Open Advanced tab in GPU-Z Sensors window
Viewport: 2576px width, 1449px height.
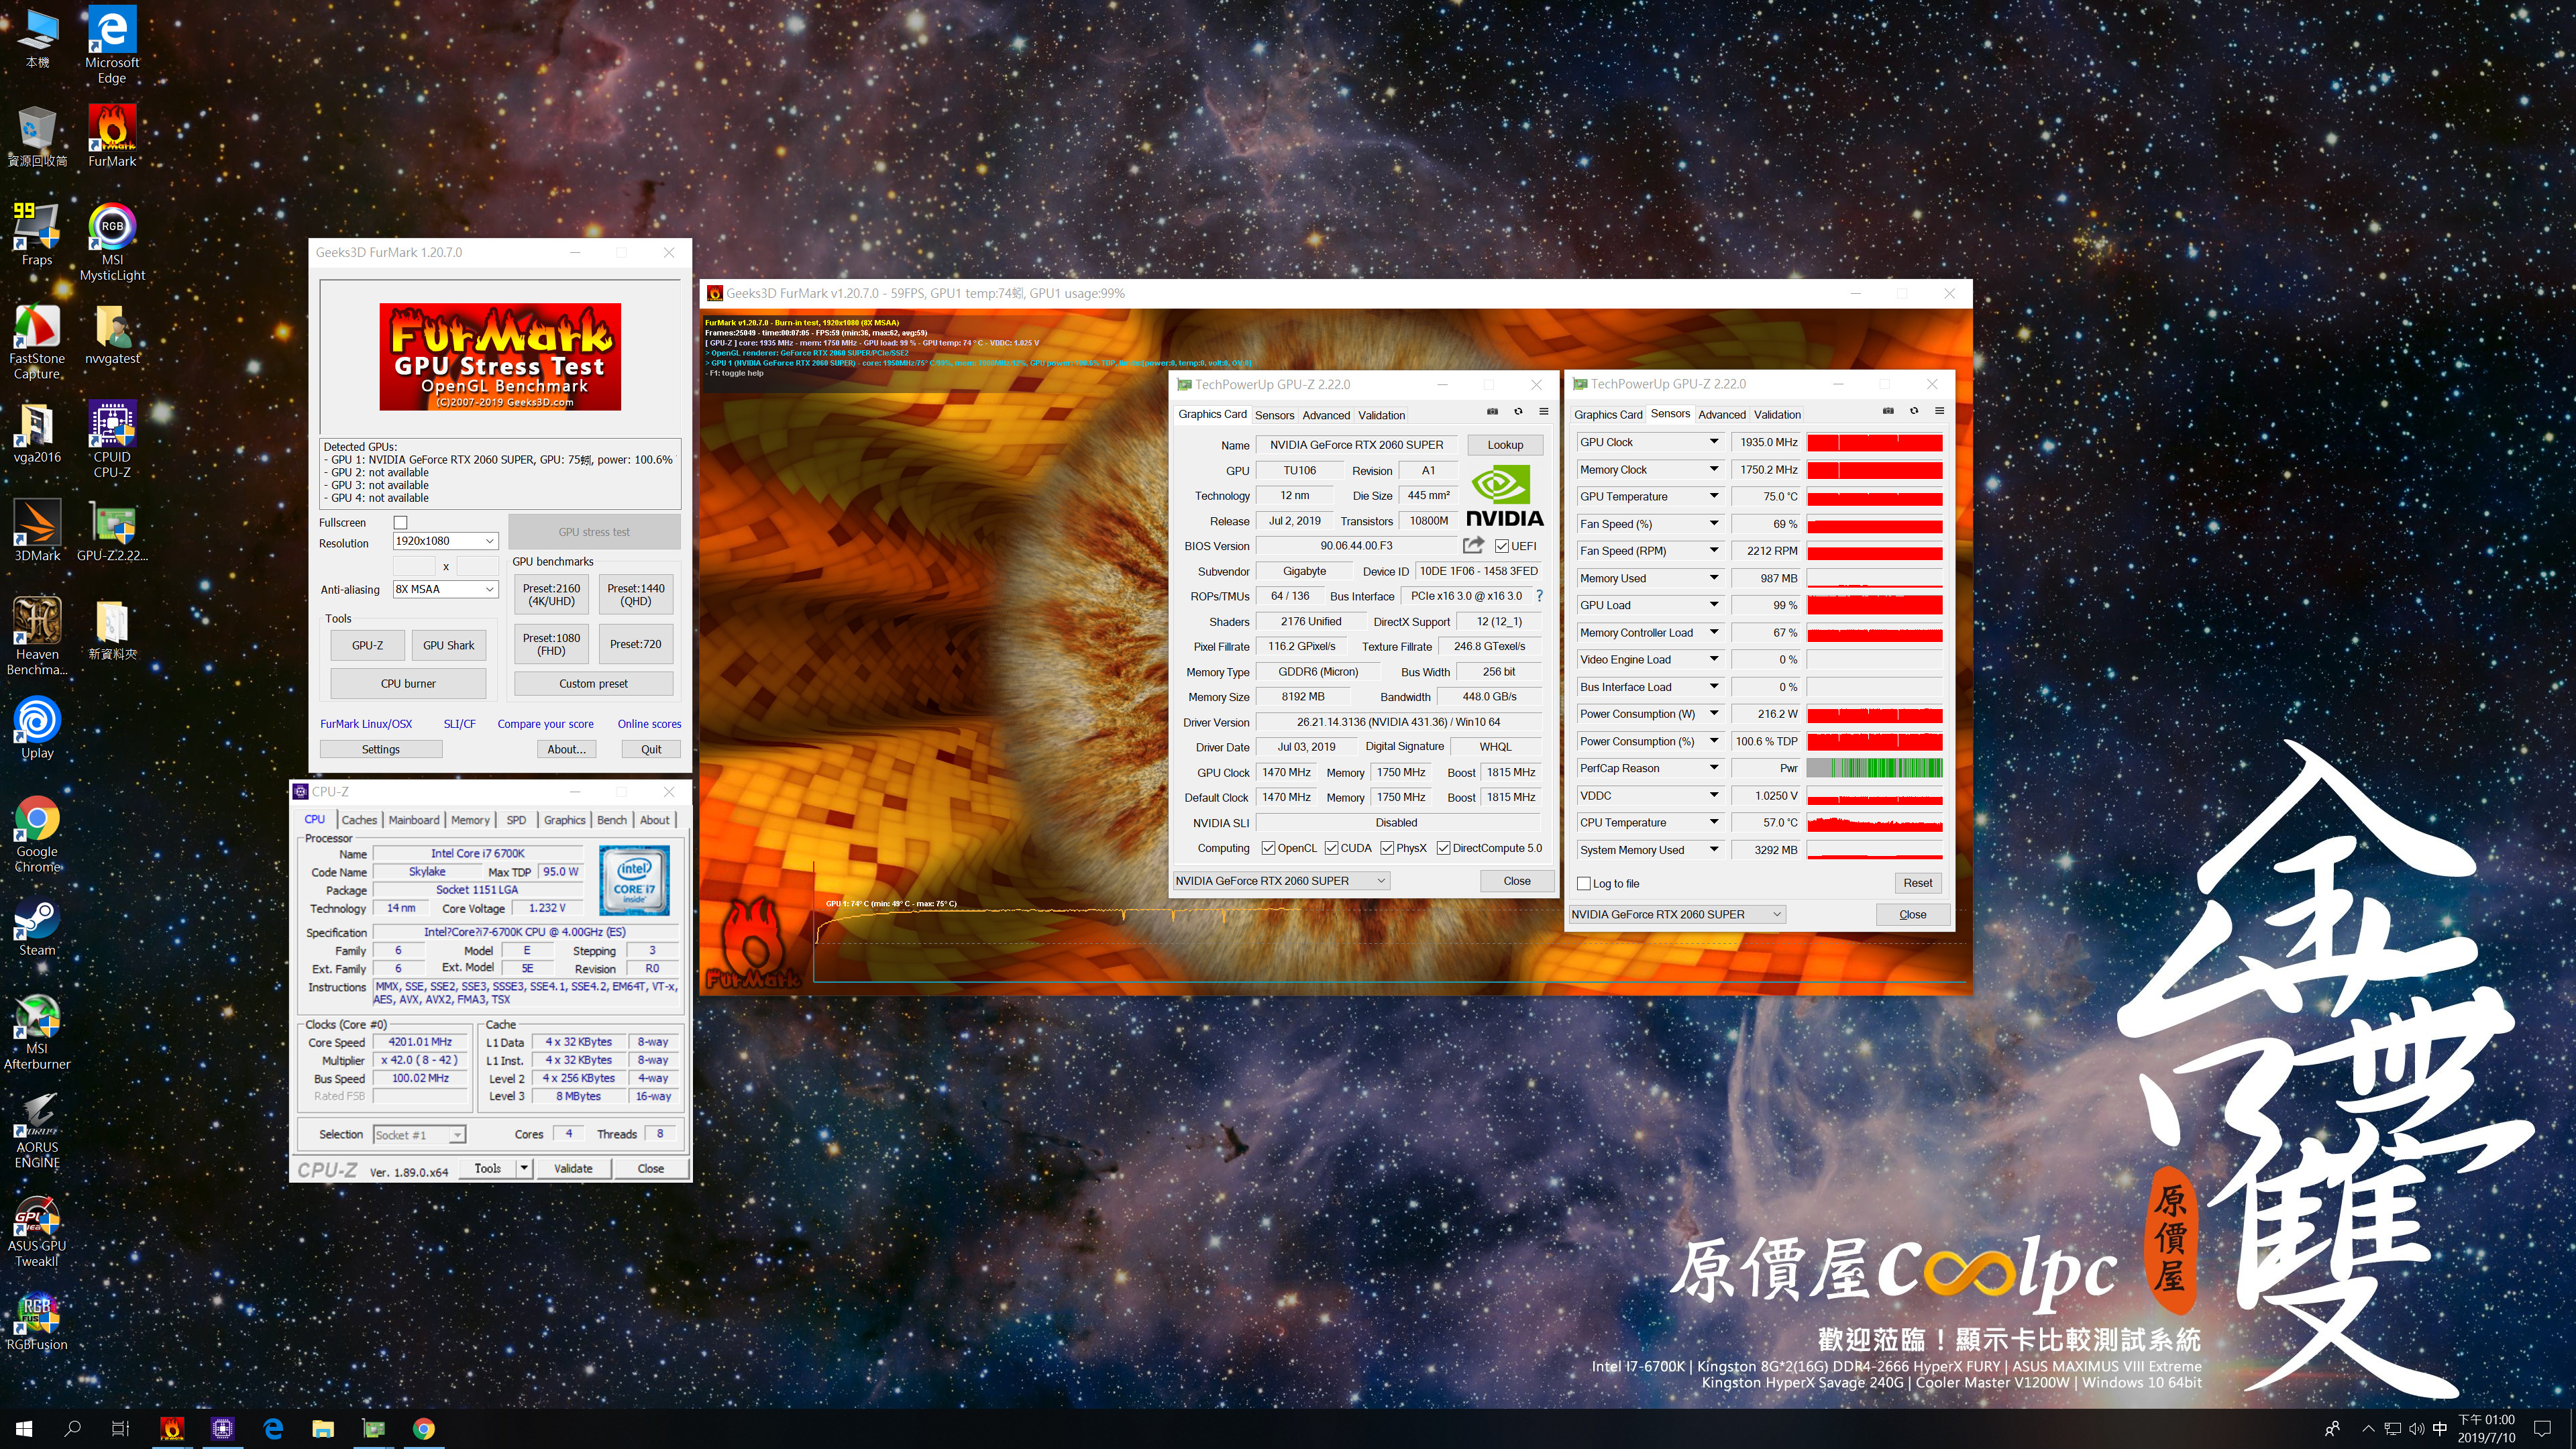click(1722, 414)
